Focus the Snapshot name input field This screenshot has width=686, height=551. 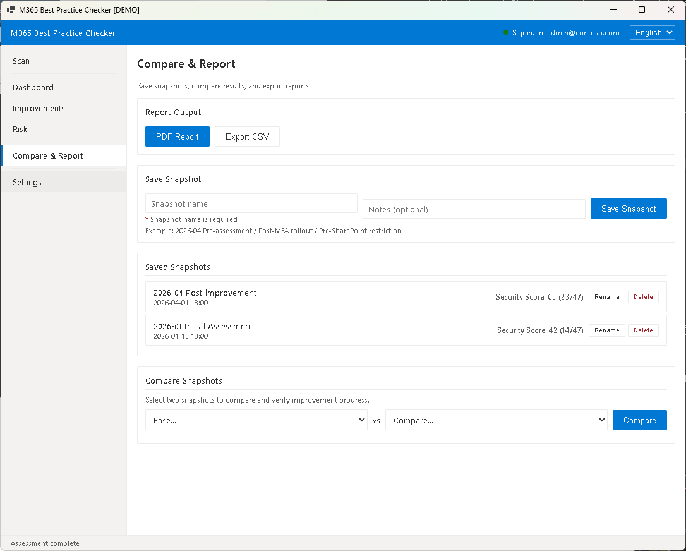(x=251, y=203)
